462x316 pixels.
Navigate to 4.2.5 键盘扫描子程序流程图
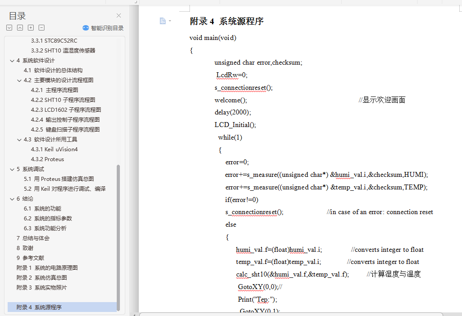pyautogui.click(x=65, y=130)
